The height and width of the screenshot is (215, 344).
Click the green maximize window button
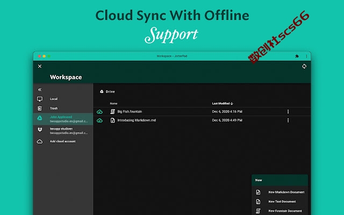pos(49,56)
